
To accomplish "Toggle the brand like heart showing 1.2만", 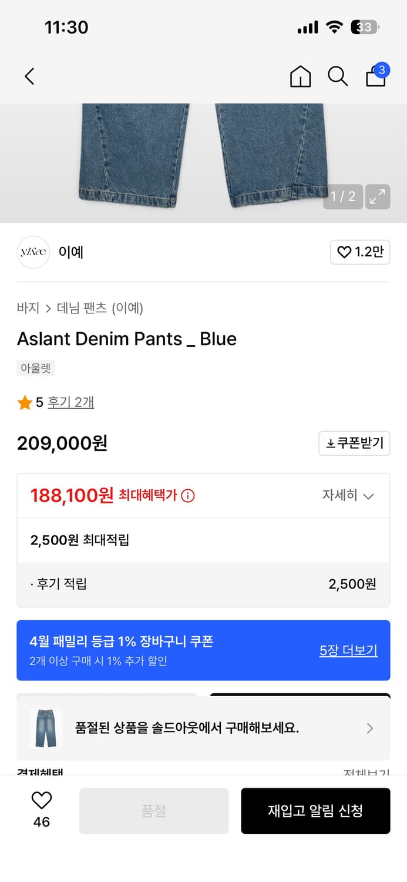I will tap(360, 252).
